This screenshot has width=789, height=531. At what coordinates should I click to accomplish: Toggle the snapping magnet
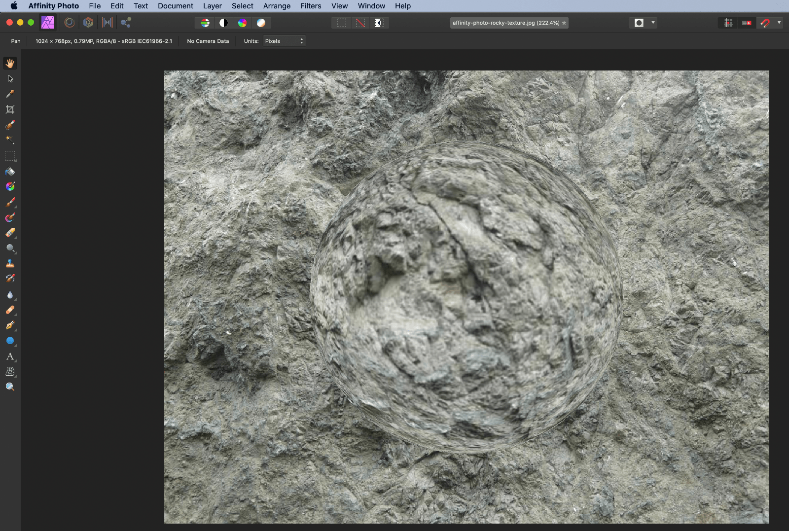coord(765,23)
